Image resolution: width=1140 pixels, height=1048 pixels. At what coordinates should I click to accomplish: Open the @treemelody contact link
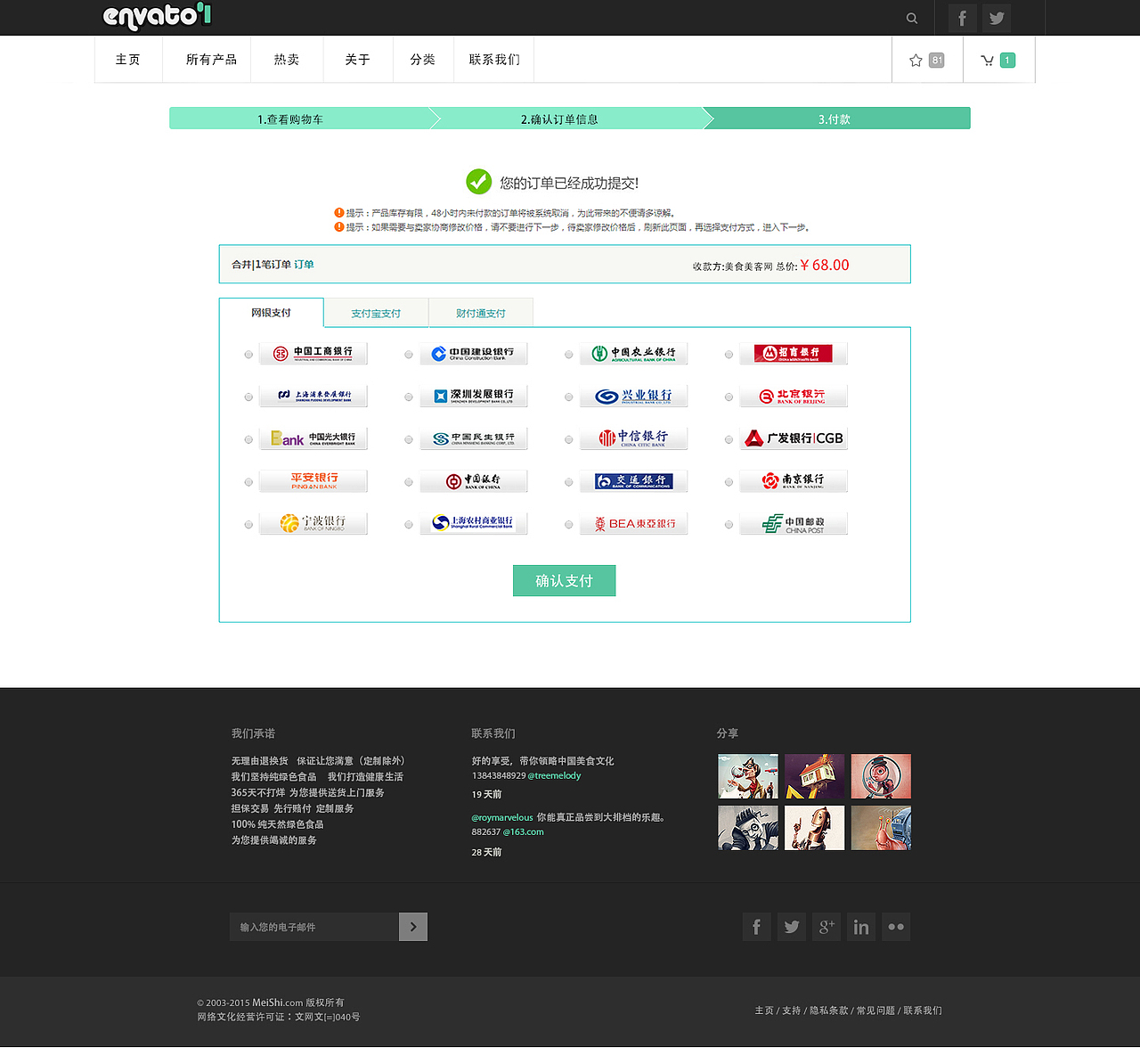tap(554, 775)
